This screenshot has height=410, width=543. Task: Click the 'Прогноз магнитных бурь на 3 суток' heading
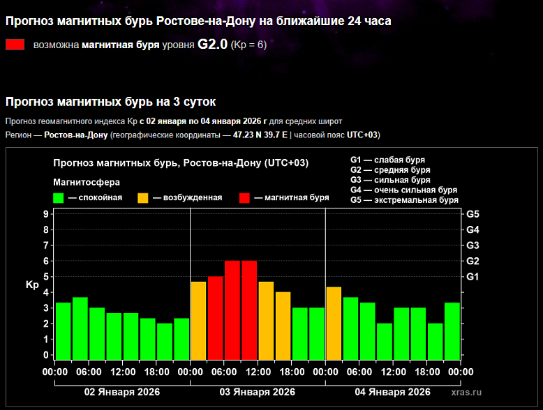tap(111, 102)
